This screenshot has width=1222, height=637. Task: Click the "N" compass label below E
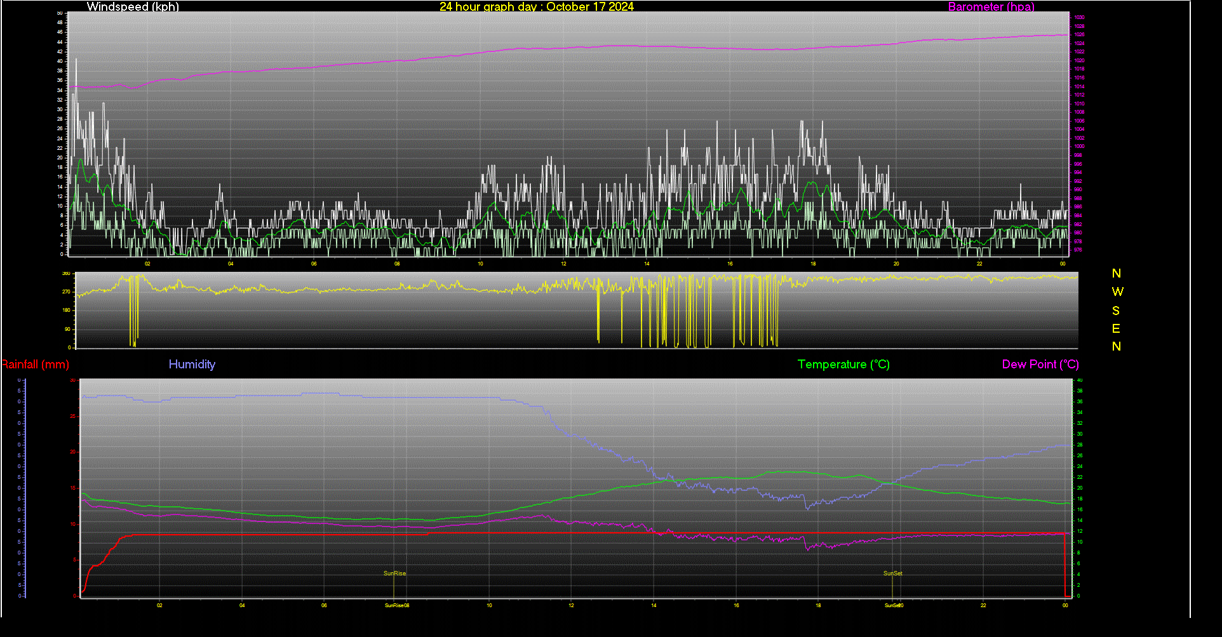click(x=1117, y=347)
